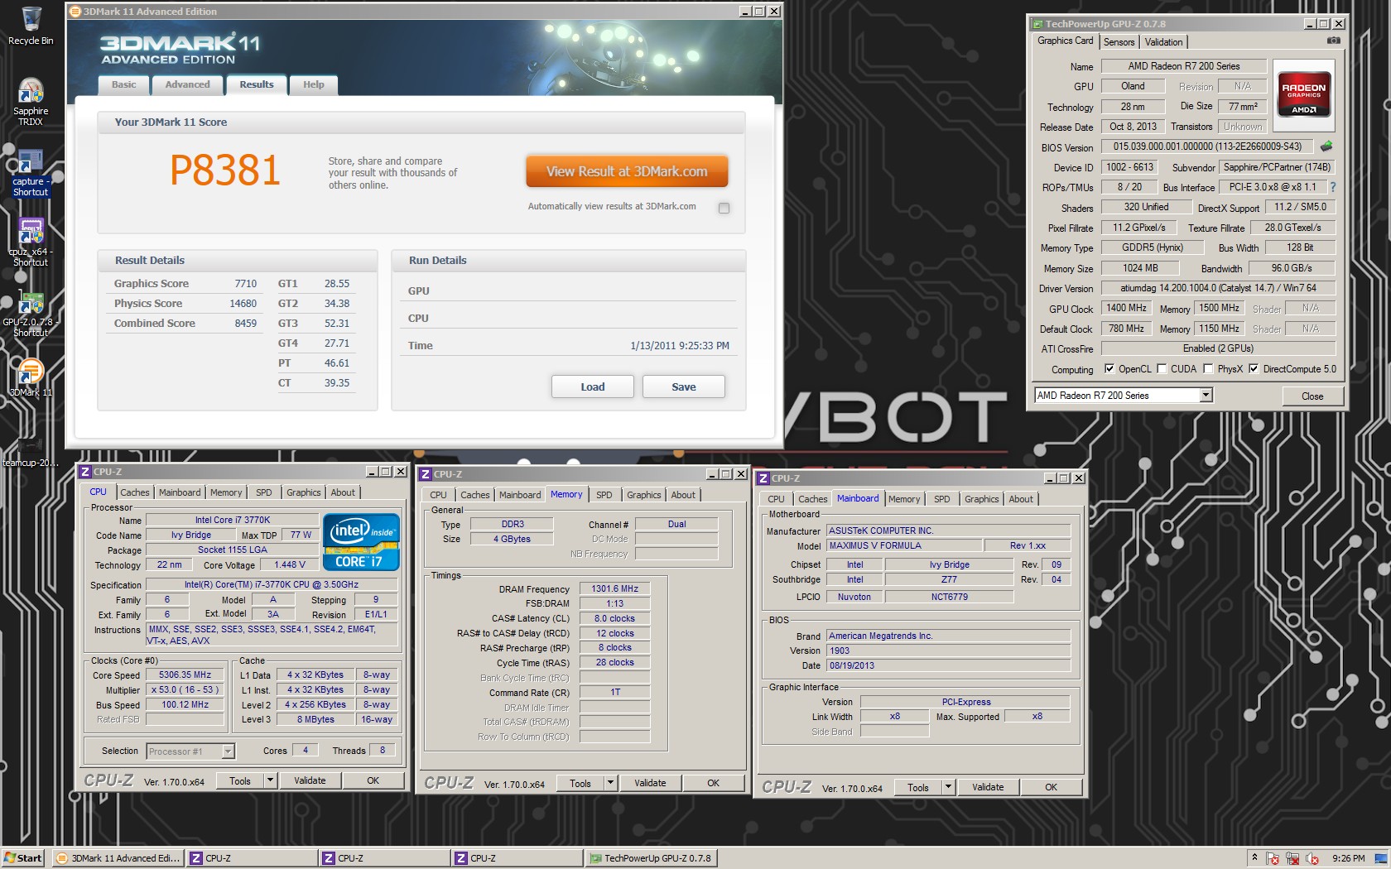Viewport: 1391px width, 869px height.
Task: Click the Intel Core i7 logo in CPU-Z
Action: [x=361, y=542]
